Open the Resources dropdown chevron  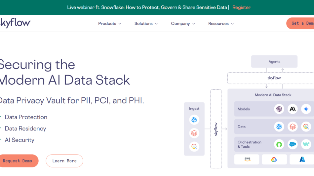coord(232,24)
